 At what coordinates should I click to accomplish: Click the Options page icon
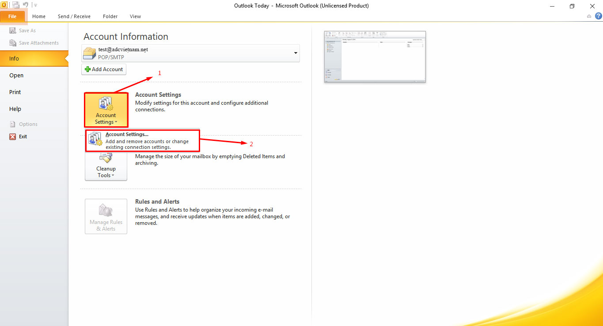(x=13, y=124)
